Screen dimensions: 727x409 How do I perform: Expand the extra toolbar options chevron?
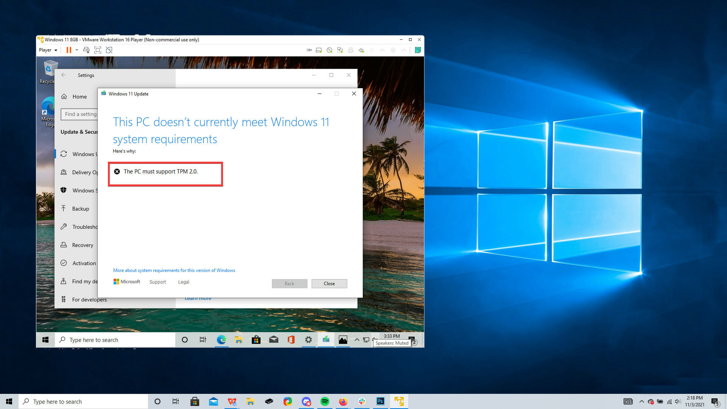point(309,50)
